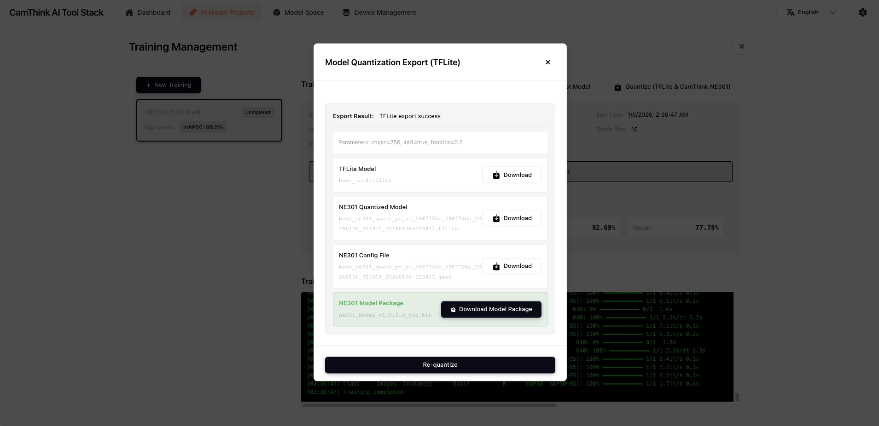The width and height of the screenshot is (879, 426).
Task: Click the CamThink AI Tool Stack logo
Action: click(56, 12)
